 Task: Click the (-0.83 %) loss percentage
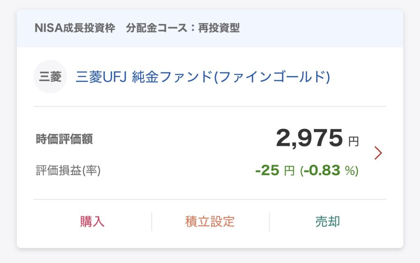tap(329, 170)
